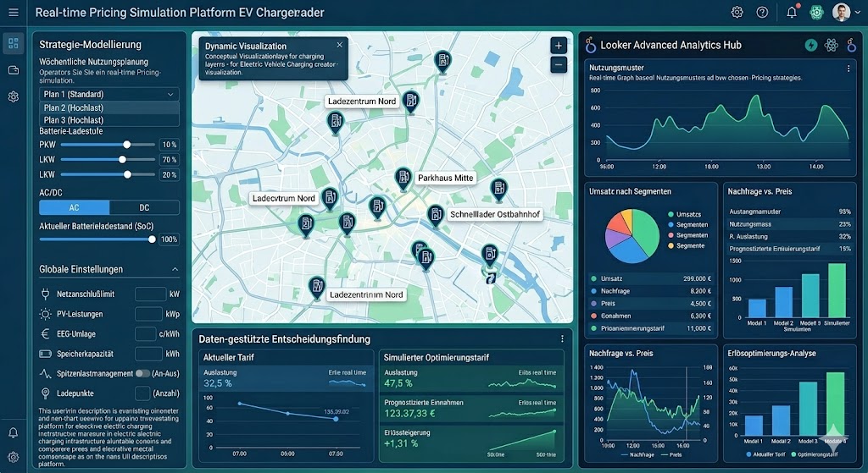This screenshot has height=473, width=868.
Task: Zoom in on the map
Action: coord(559,46)
